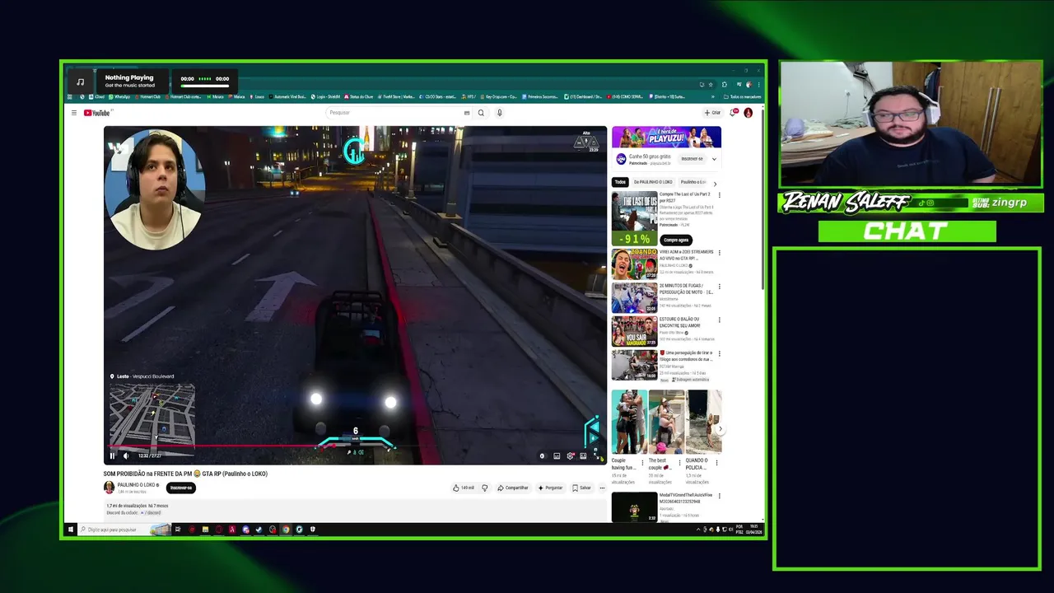
Task: Open YouTube notifications bell
Action: click(733, 113)
